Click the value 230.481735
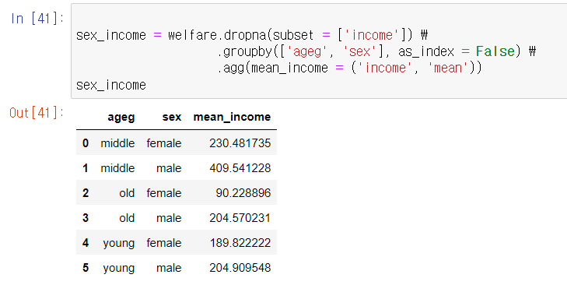Screen dimensions: 567x285 [x=240, y=143]
